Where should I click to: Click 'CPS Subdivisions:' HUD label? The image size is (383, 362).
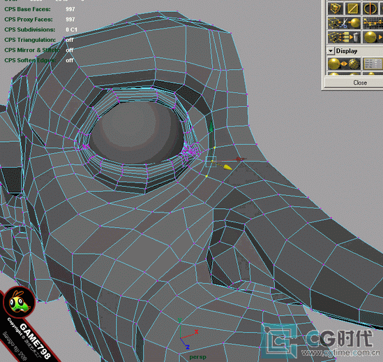[x=29, y=29]
